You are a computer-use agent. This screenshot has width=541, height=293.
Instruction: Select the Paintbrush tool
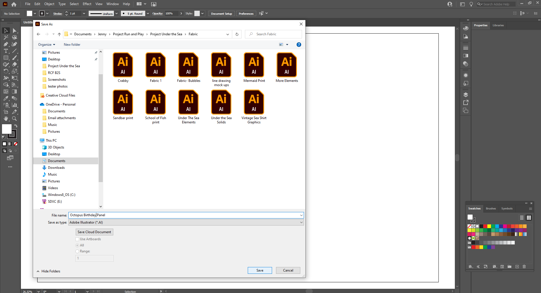tap(15, 58)
